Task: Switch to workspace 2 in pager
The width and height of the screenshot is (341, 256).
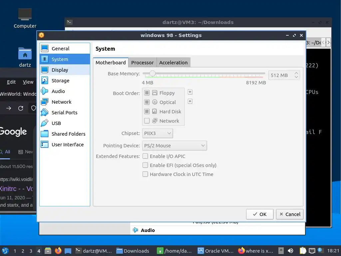Action: [23, 251]
